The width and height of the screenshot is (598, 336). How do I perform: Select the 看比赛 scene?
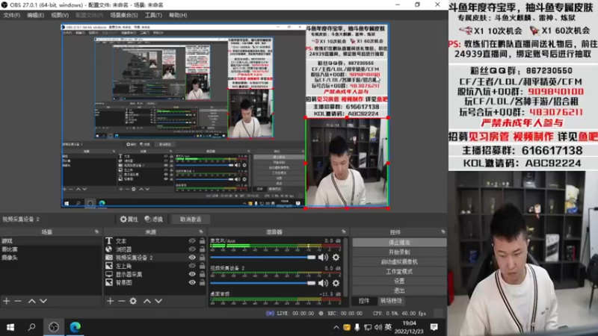pos(51,249)
